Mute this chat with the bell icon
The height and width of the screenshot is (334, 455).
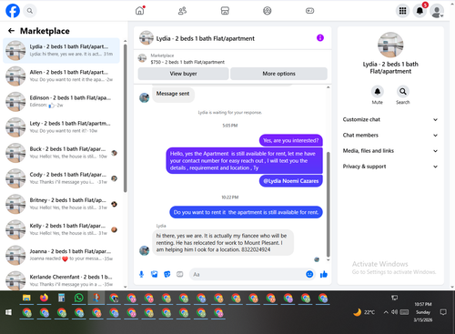pos(378,91)
